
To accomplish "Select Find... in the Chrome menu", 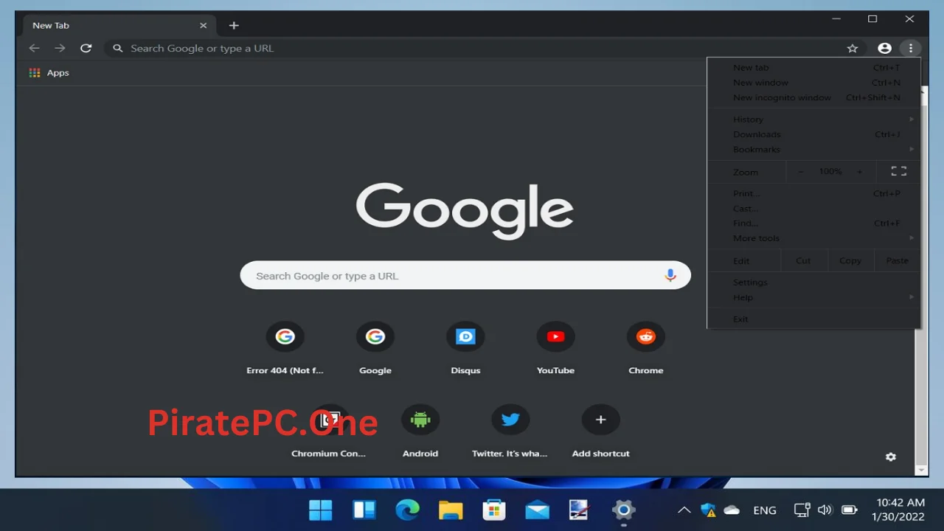I will pos(814,223).
